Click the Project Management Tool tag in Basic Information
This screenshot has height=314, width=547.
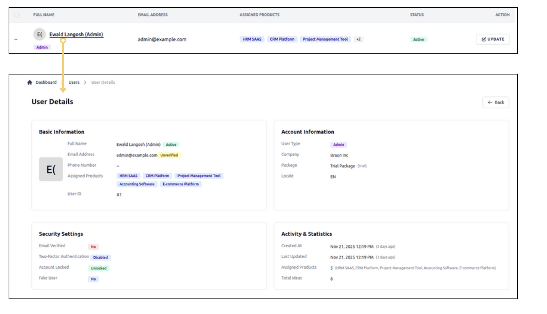(199, 176)
